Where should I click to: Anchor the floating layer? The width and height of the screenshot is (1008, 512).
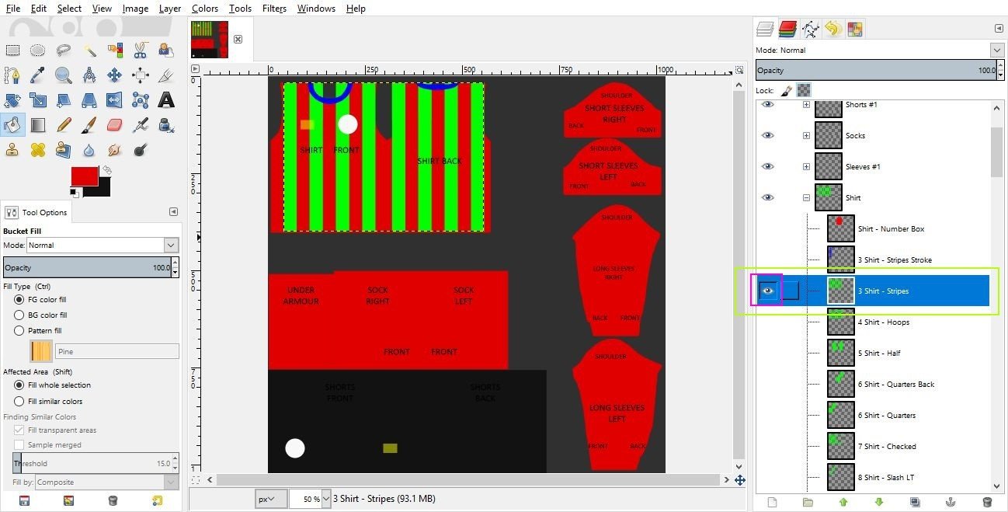(951, 503)
